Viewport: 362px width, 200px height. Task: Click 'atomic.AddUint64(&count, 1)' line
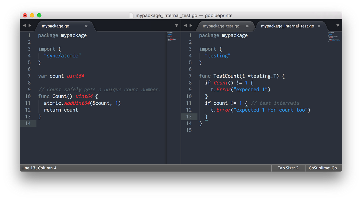(82, 103)
